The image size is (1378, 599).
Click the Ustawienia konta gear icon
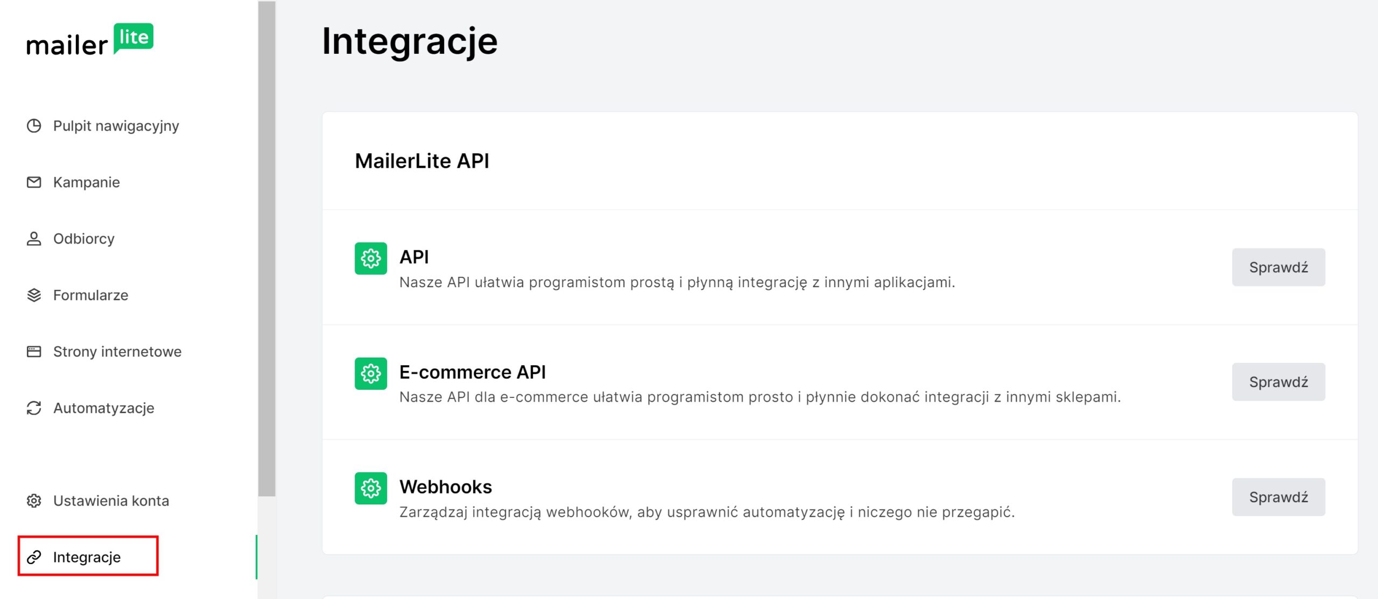click(x=34, y=501)
